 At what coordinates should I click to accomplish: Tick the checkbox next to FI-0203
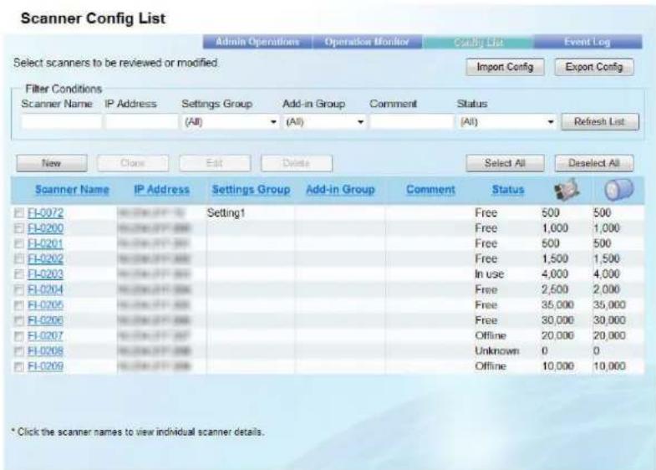(19, 274)
